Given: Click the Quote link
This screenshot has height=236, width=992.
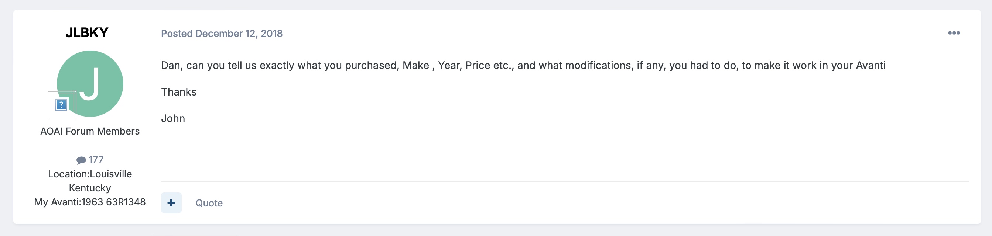Looking at the screenshot, I should 209,203.
